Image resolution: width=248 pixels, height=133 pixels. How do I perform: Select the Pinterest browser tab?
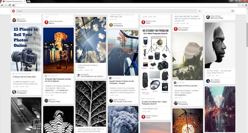click(14, 1)
